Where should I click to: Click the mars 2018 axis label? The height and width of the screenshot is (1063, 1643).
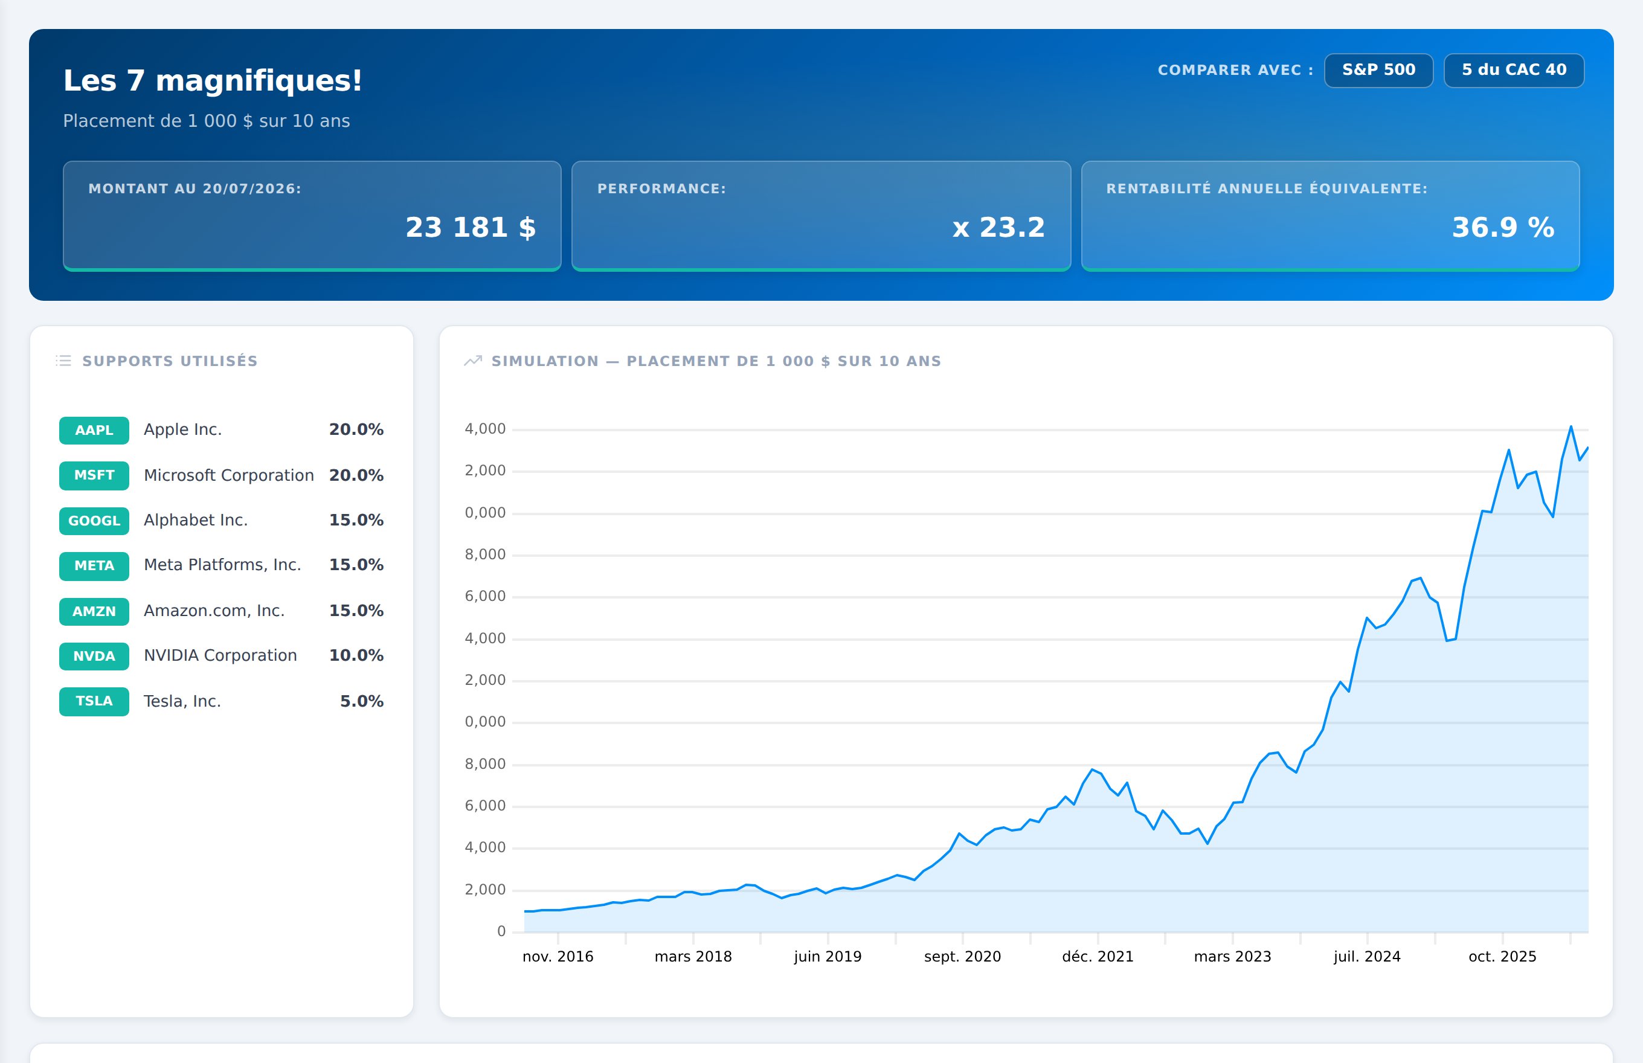(693, 956)
